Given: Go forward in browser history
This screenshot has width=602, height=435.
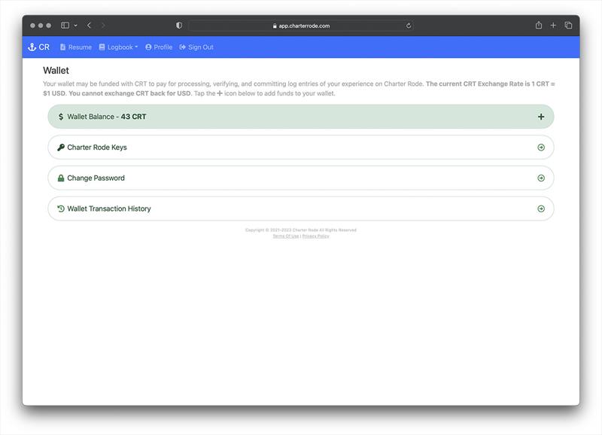Looking at the screenshot, I should (x=103, y=26).
